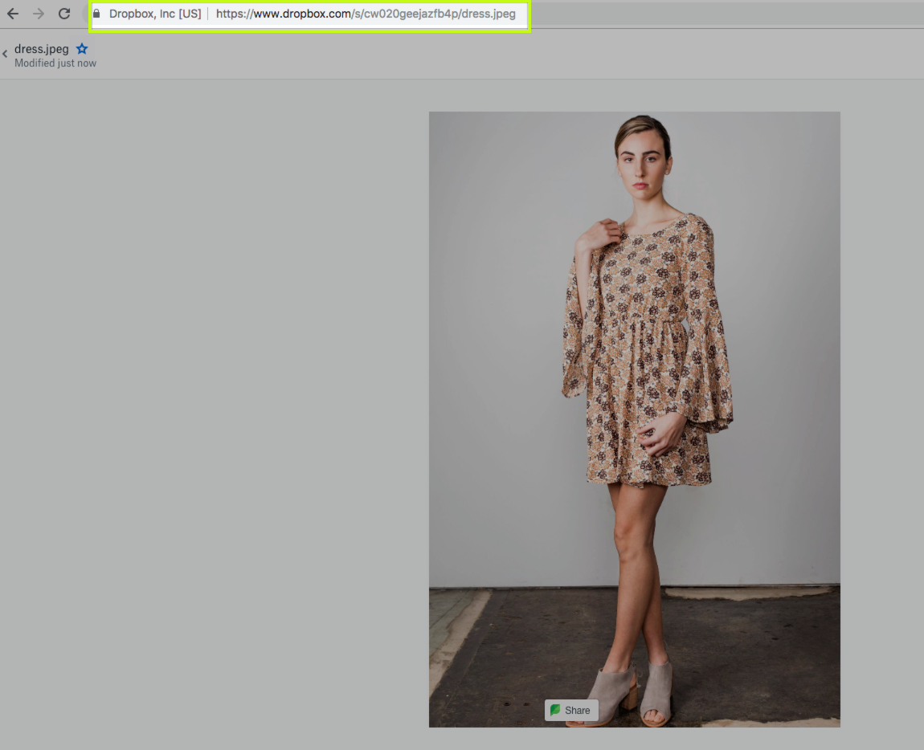Viewport: 924px width, 750px height.
Task: Click the 'Modified just now' text
Action: [x=55, y=63]
